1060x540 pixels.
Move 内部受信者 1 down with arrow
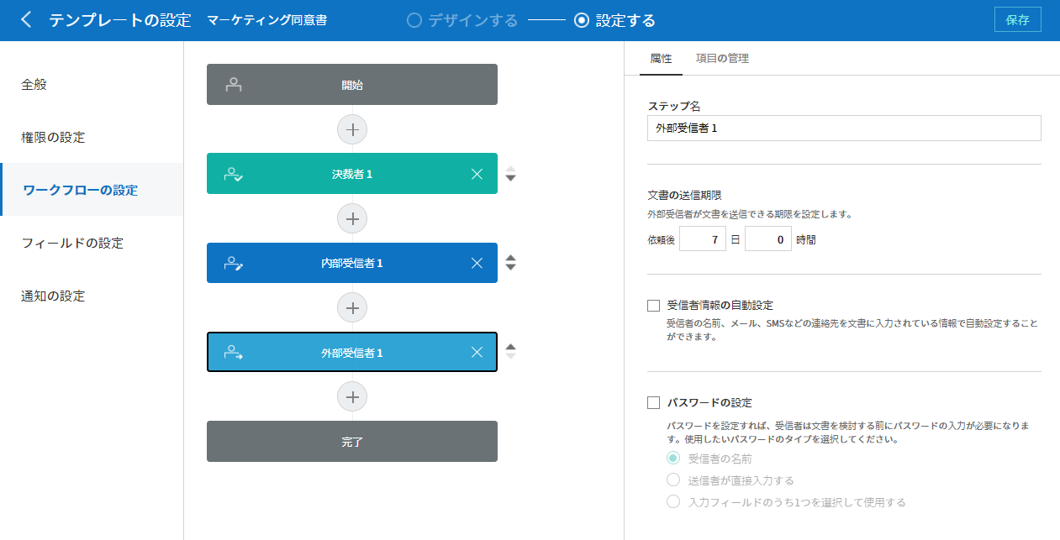510,268
